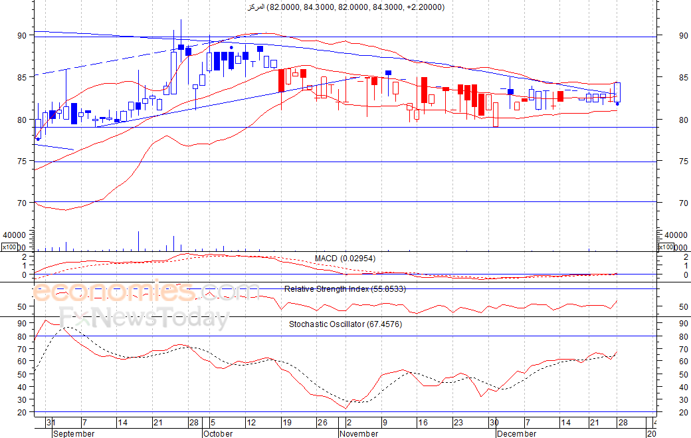Click MACD value 0 on left axis
This screenshot has width=691, height=438.
[24, 274]
